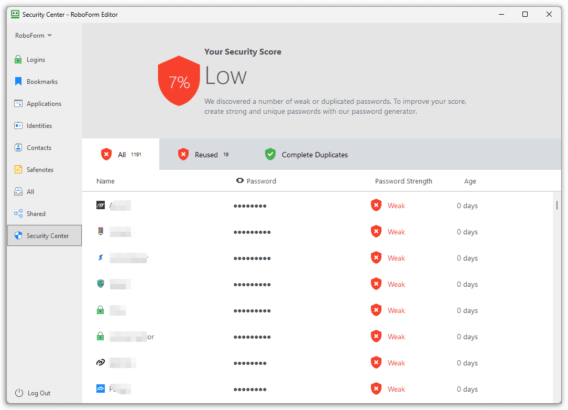Switch to the All passwords tab
Screen dimensions: 568x410
121,155
